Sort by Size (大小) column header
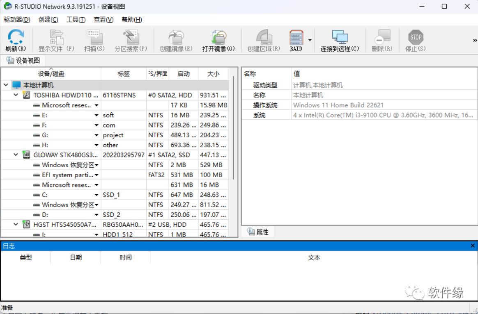The width and height of the screenshot is (478, 314). click(x=214, y=74)
